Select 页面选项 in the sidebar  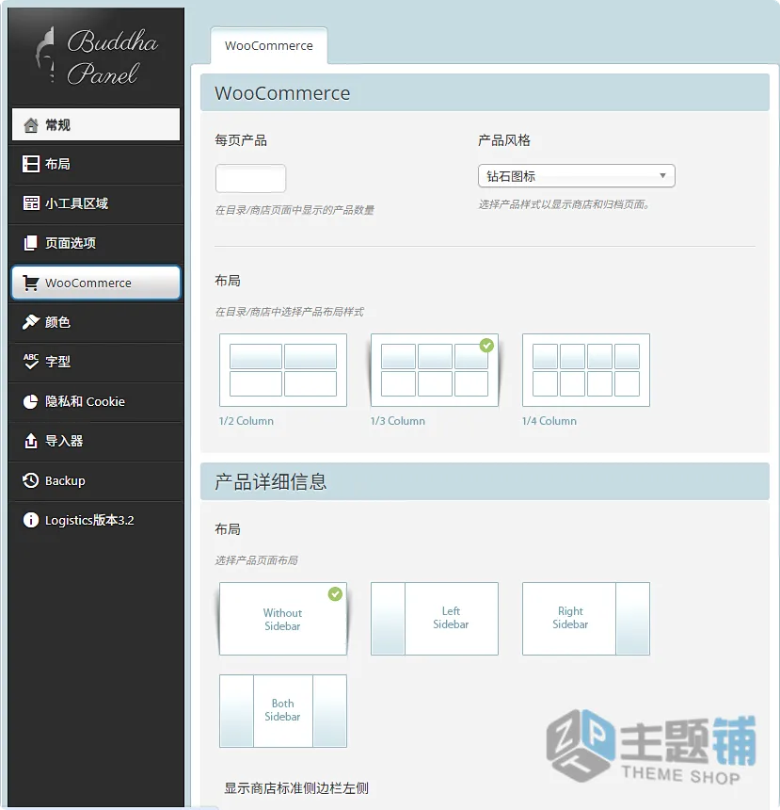click(x=96, y=243)
